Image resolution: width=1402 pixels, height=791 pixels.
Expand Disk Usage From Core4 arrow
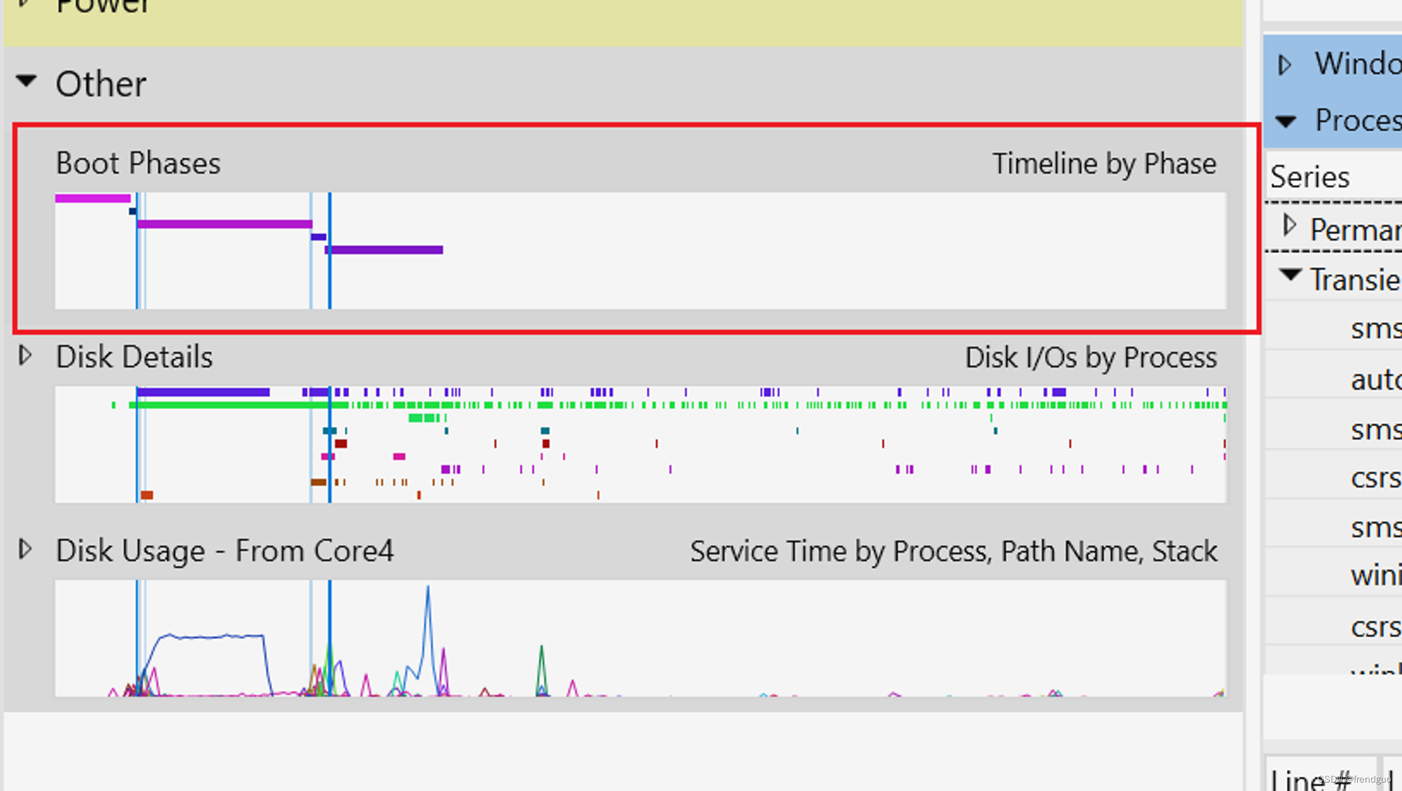click(25, 549)
